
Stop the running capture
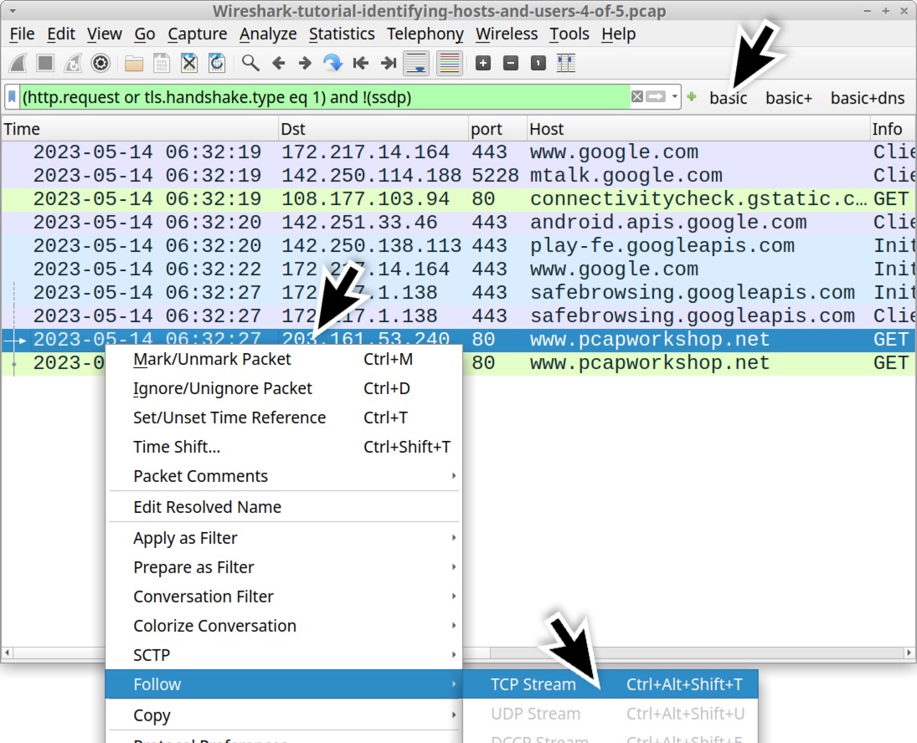45,63
